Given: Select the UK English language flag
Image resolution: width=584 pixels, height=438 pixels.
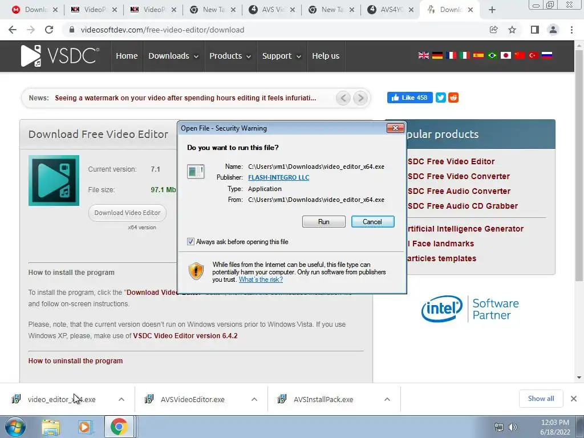Looking at the screenshot, I should coord(424,55).
